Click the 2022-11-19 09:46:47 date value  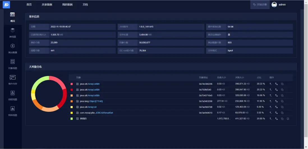click(61, 27)
